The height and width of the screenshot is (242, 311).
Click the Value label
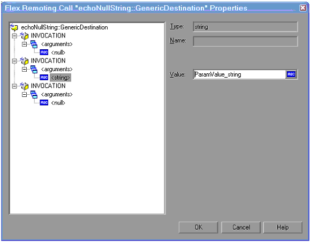(x=178, y=74)
